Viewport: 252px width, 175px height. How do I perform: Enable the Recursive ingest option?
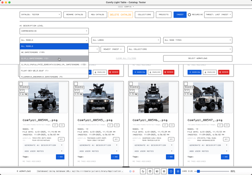(189, 15)
